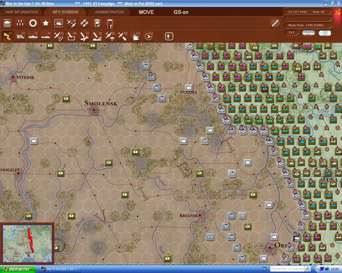Viewport: 342px width, 273px height.
Task: Select the F10 air transfer mode
Action: point(123,36)
